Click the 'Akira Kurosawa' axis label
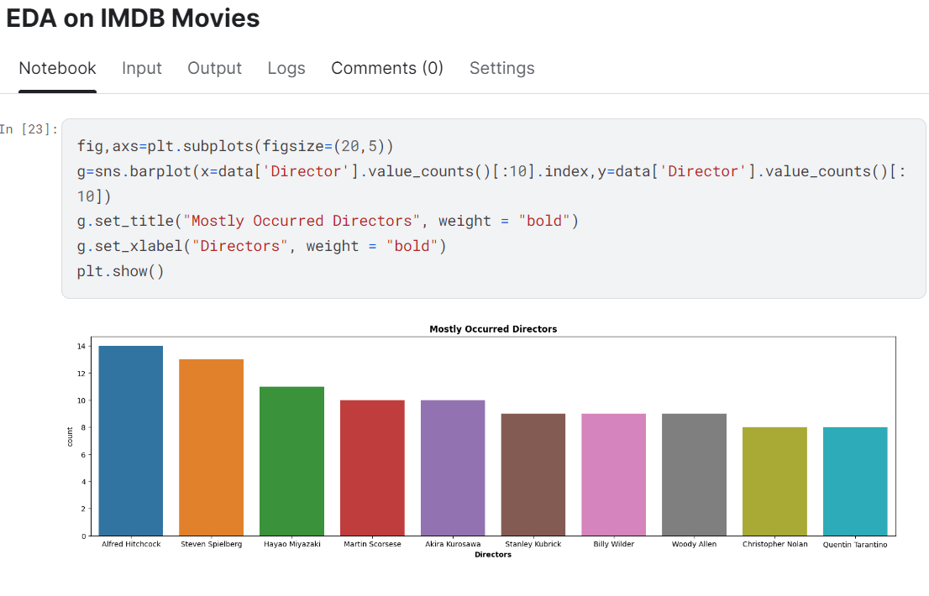The height and width of the screenshot is (596, 929). point(453,544)
